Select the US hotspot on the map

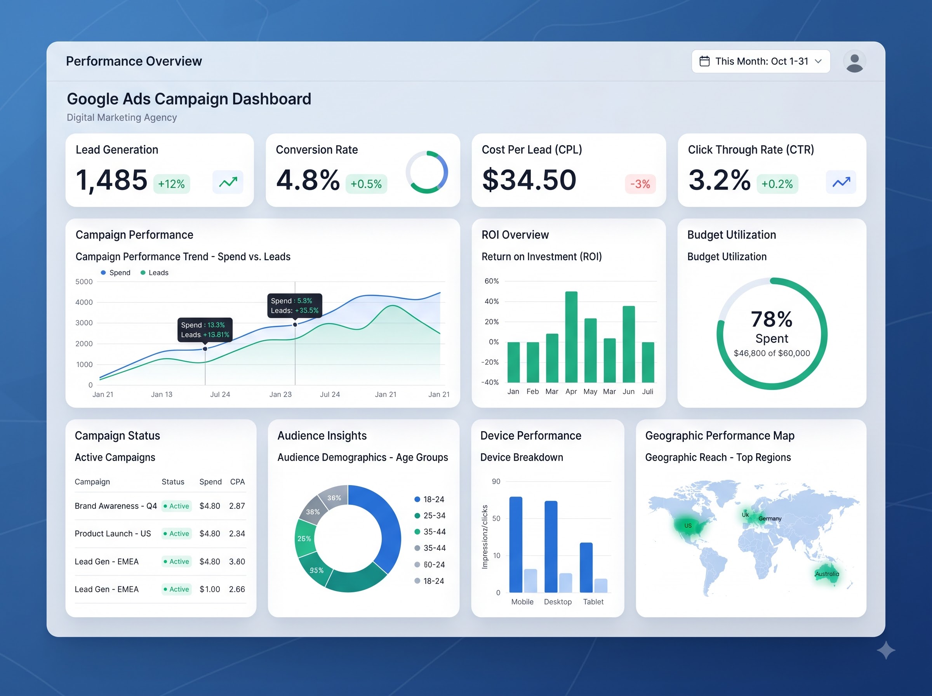(x=688, y=525)
